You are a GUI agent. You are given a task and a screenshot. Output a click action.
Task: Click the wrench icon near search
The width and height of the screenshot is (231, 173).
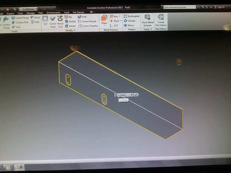click(x=203, y=7)
